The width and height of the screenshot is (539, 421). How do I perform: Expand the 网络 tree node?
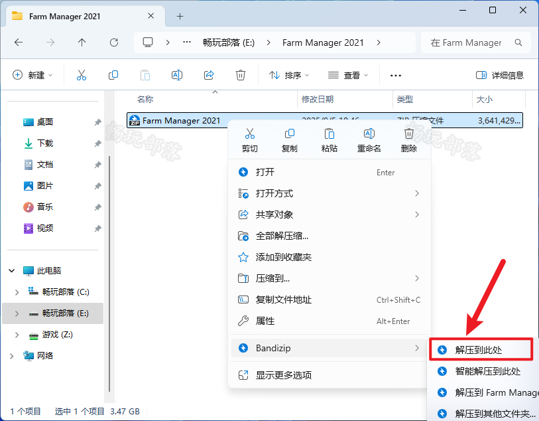12,356
